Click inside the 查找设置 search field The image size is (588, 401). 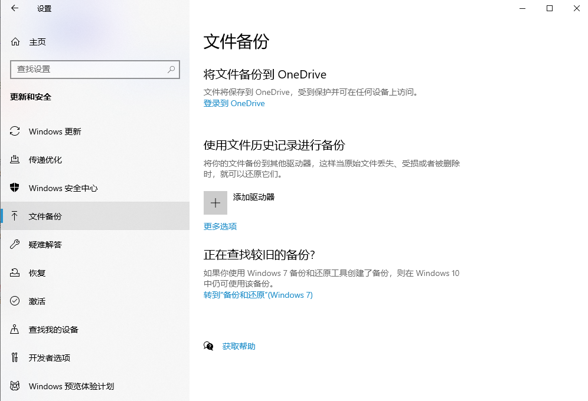coord(89,70)
